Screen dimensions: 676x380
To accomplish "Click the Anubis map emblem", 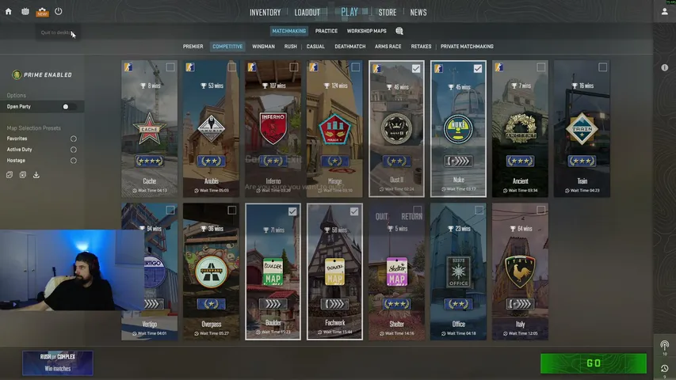I will [211, 128].
